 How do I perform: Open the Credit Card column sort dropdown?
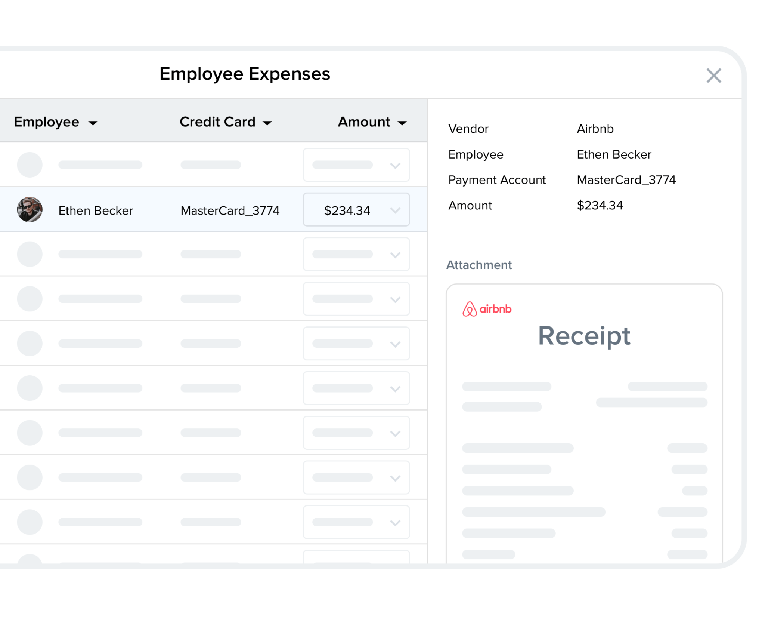click(x=267, y=123)
